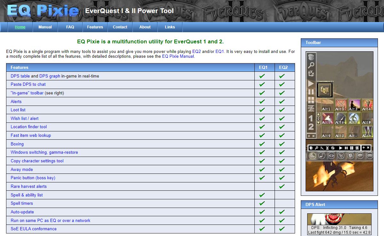Click the Alt 0 hotbar slot

pyautogui.click(x=341, y=132)
